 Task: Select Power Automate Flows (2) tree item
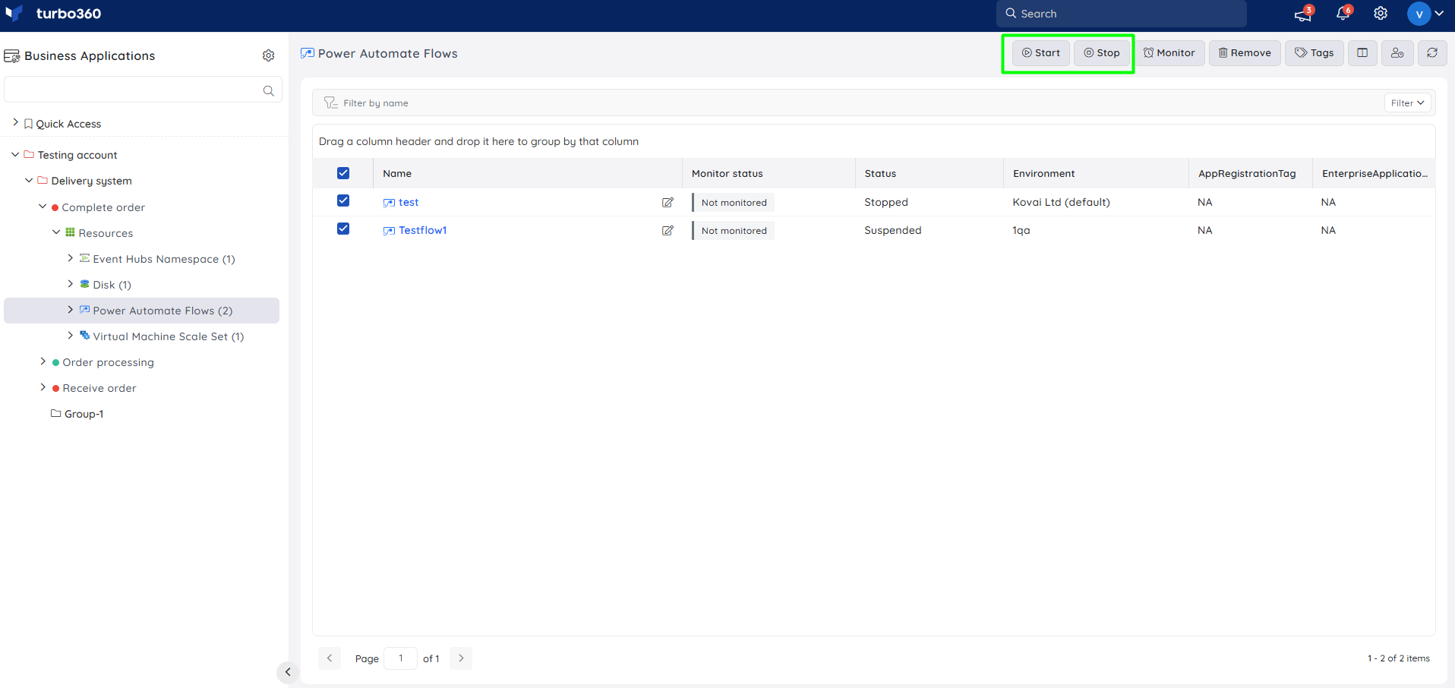pos(142,311)
